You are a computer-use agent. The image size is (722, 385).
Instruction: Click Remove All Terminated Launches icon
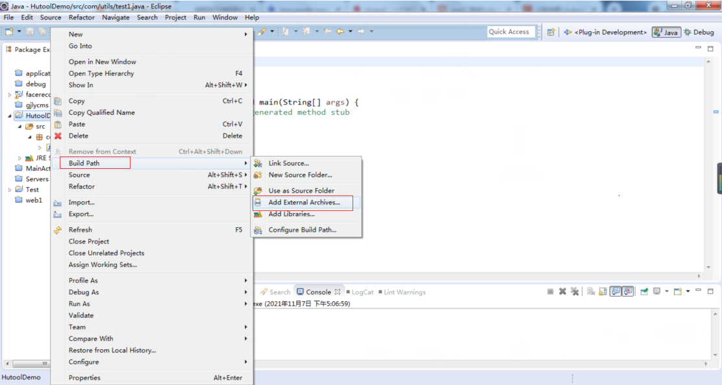[x=575, y=292]
